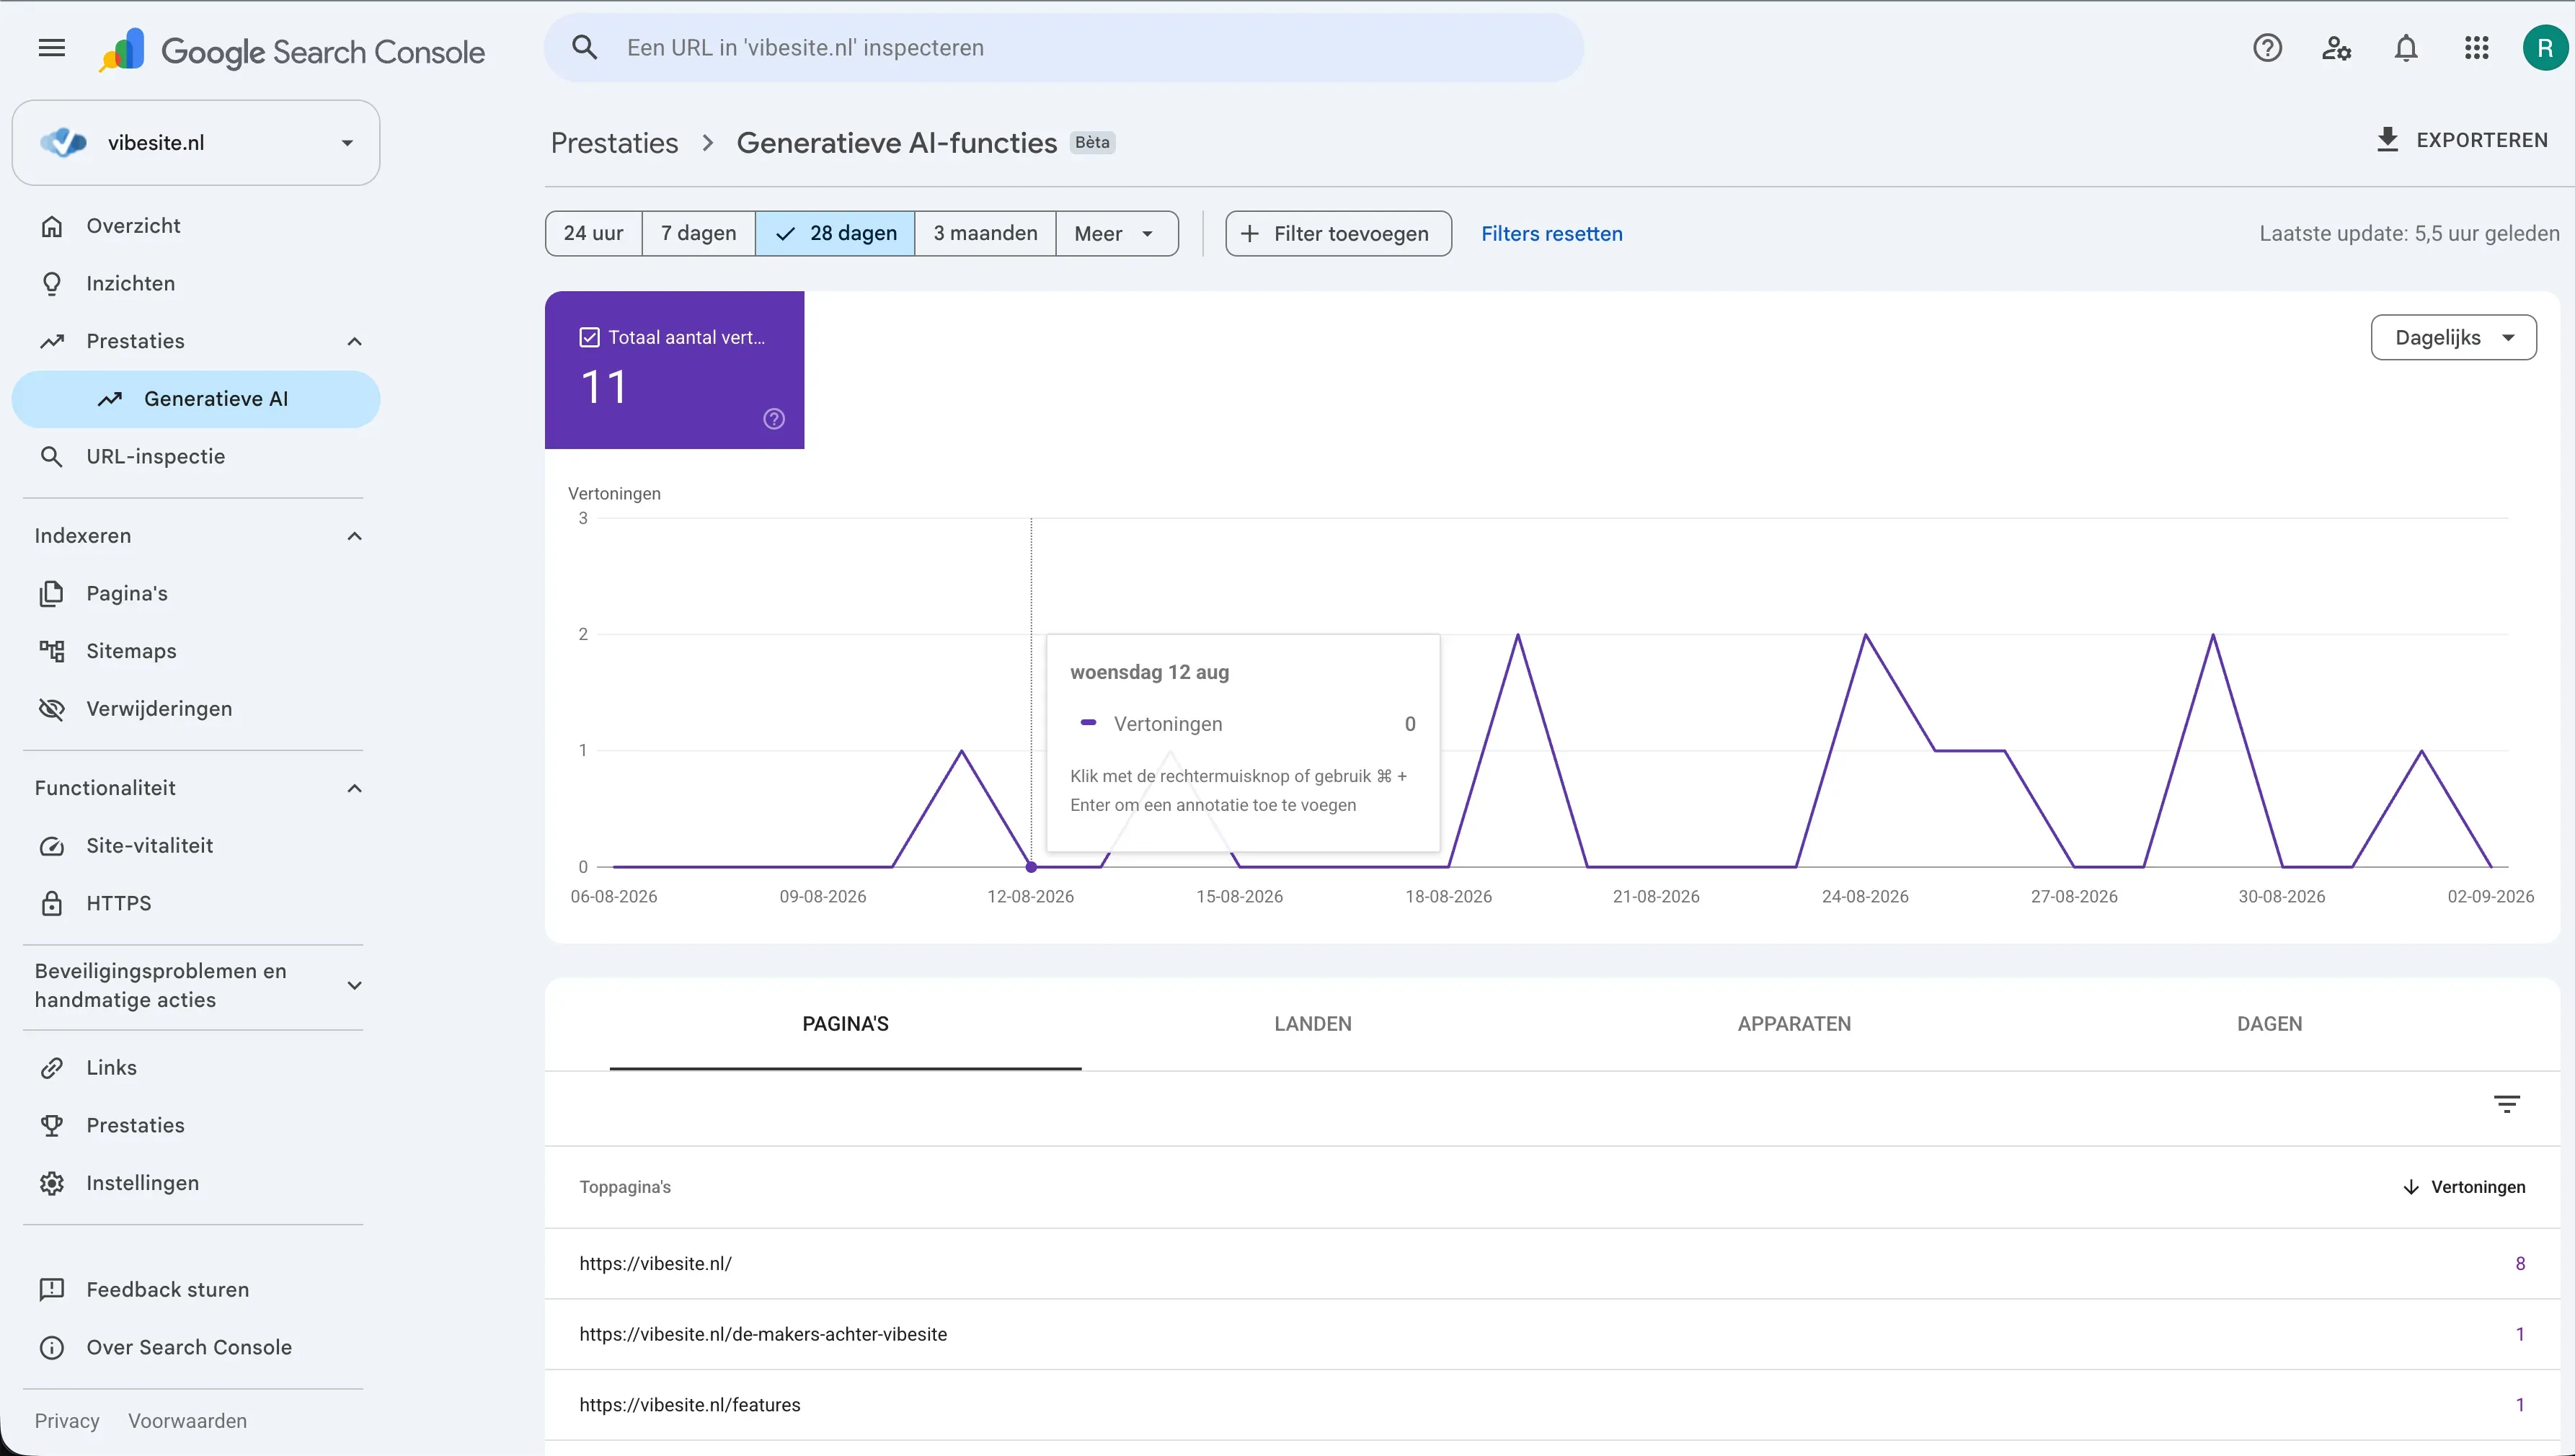Screen dimensions: 2575x1456
Task: Expand Beveiligingsproblemen en handmatige acties
Action: pos(354,986)
